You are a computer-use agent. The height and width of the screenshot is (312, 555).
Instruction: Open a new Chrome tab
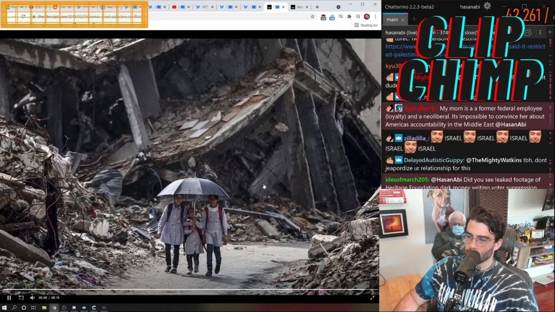[x=317, y=7]
